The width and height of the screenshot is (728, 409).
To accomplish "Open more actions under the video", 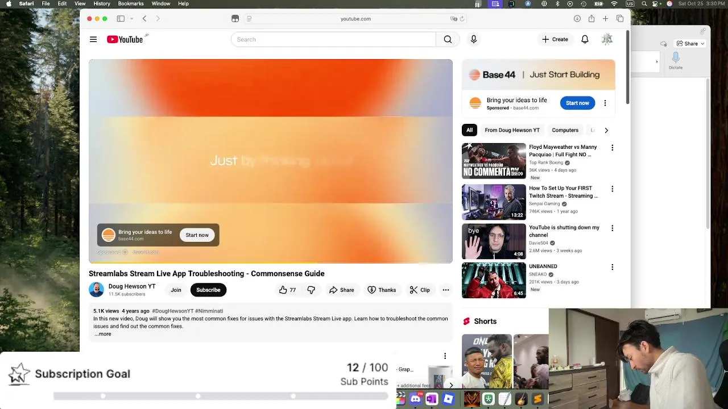I will click(446, 290).
